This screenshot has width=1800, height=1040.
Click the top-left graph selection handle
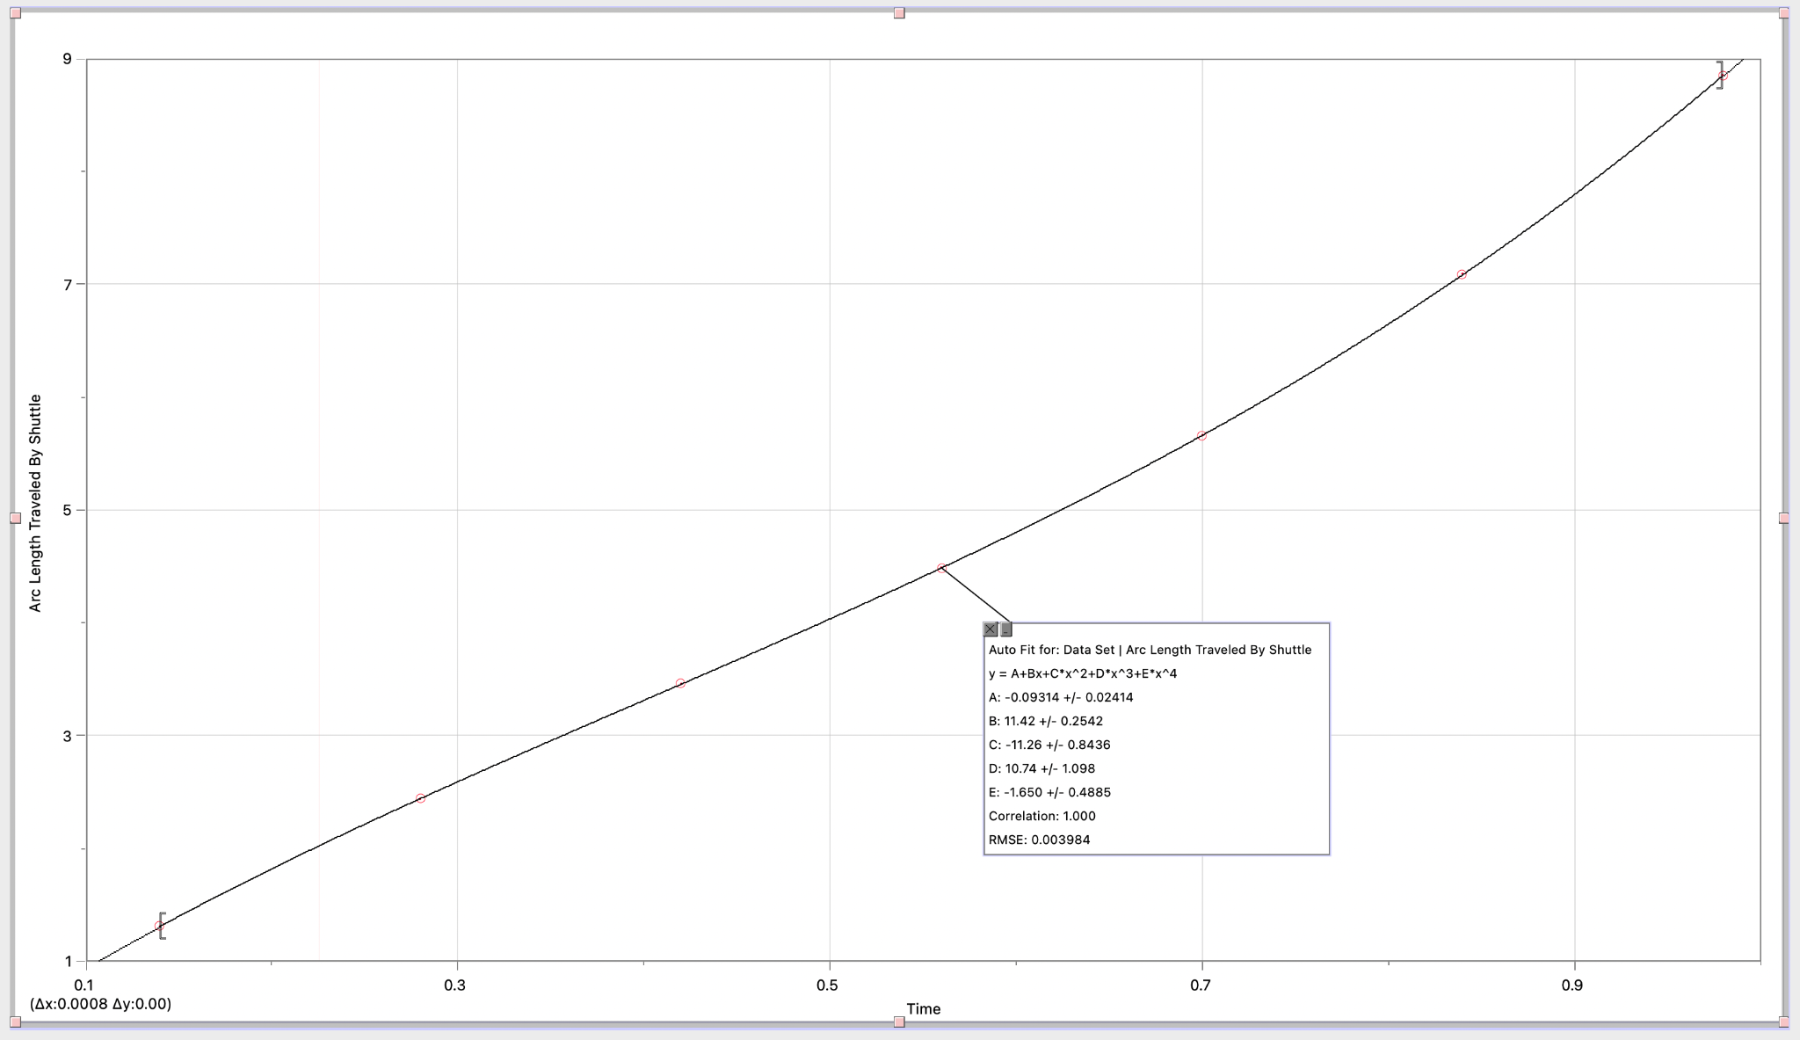pyautogui.click(x=16, y=13)
